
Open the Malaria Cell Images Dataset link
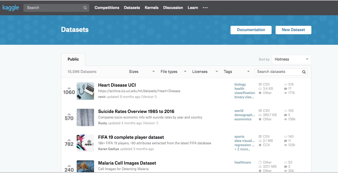[x=127, y=163]
